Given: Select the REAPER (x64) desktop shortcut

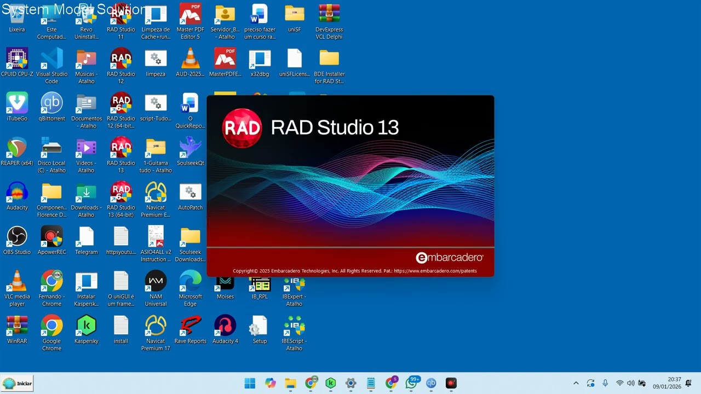Looking at the screenshot, I should (x=17, y=152).
